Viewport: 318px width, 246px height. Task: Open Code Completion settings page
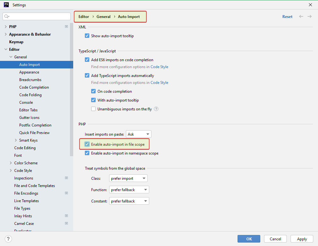click(x=34, y=87)
